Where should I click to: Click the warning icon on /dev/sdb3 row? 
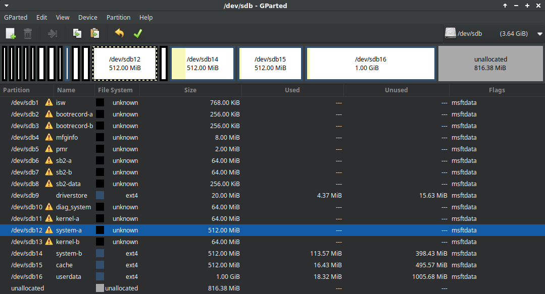coord(49,126)
